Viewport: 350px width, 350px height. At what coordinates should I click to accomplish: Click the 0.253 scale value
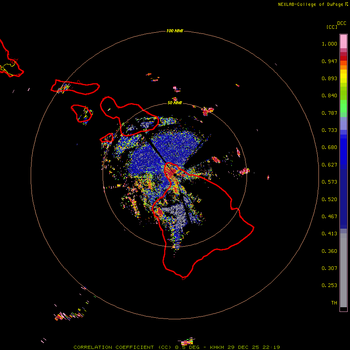click(x=329, y=285)
